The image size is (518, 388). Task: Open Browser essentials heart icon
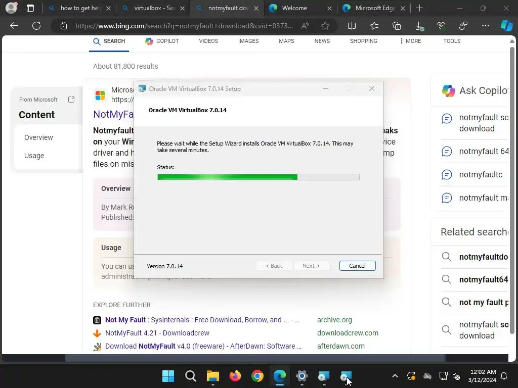[x=441, y=26]
